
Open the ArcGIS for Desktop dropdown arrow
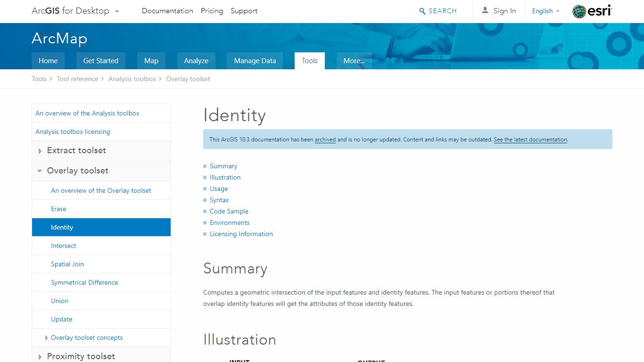tap(117, 11)
